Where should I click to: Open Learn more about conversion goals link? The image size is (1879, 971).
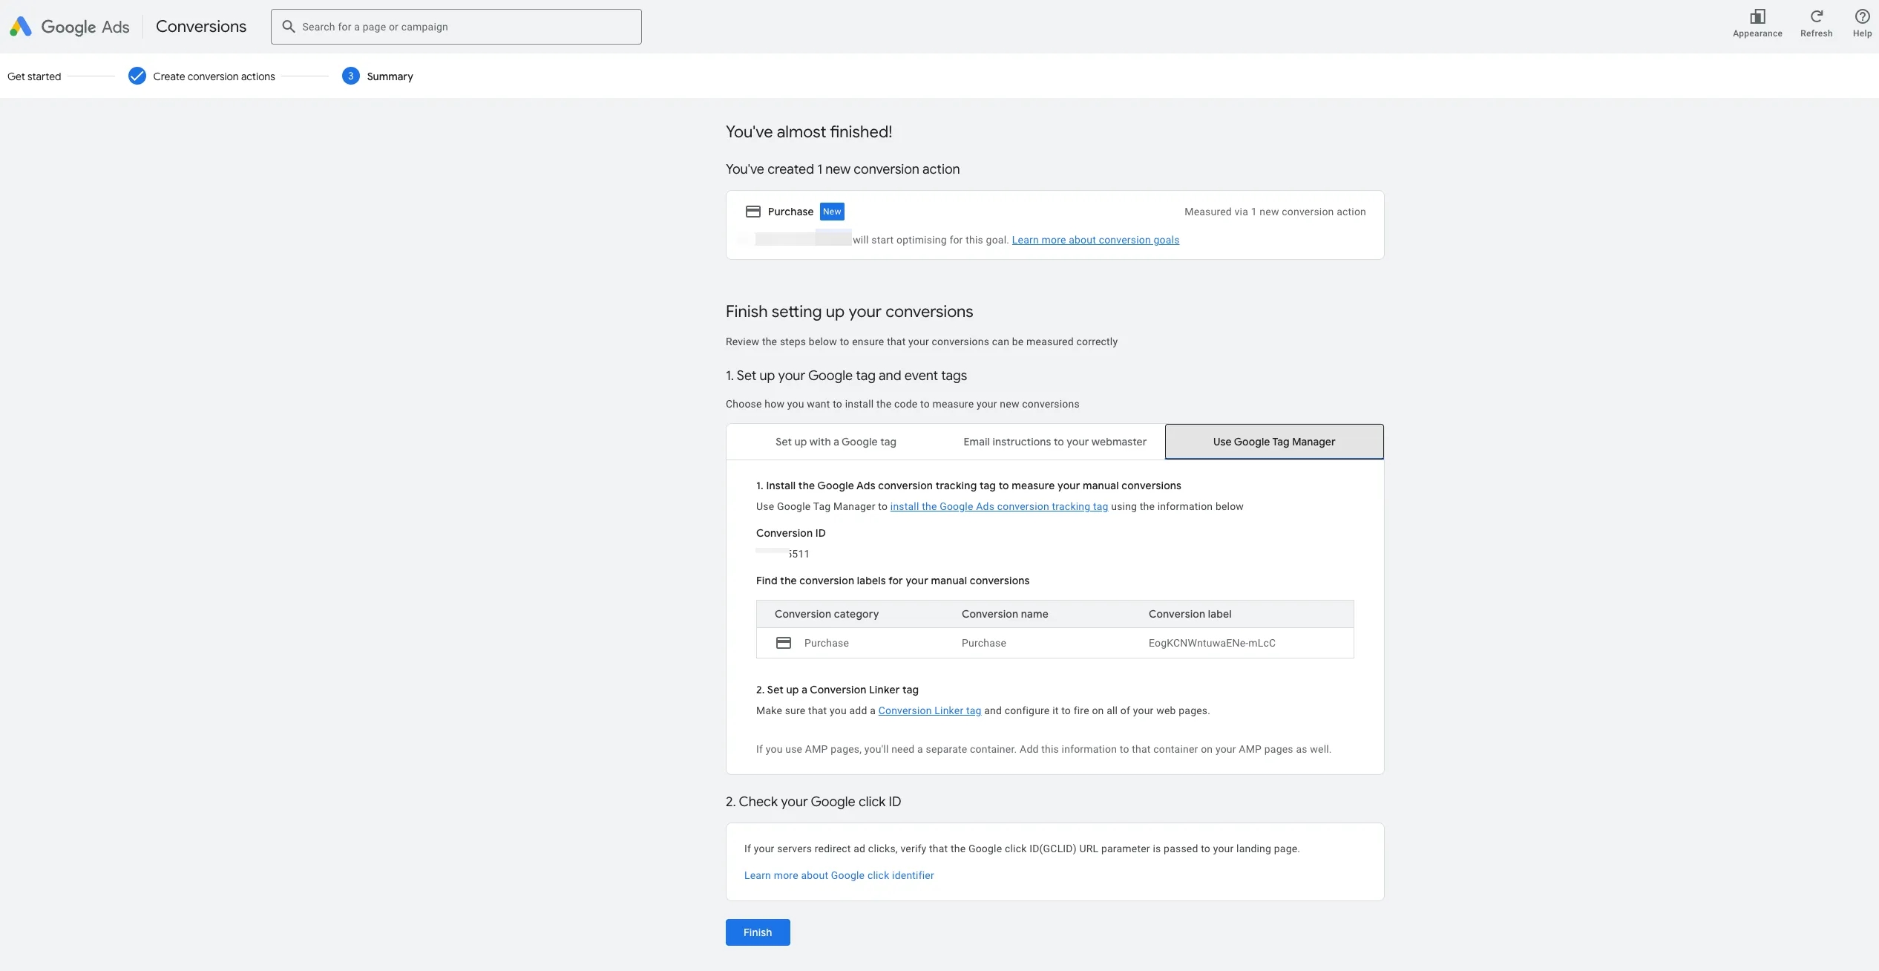(1095, 240)
